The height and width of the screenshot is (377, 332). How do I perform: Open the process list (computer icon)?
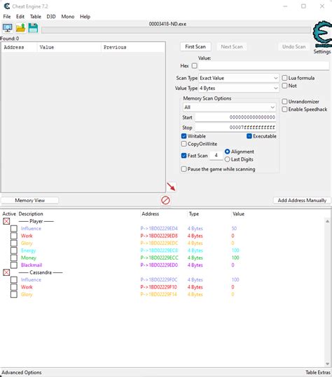[8, 28]
